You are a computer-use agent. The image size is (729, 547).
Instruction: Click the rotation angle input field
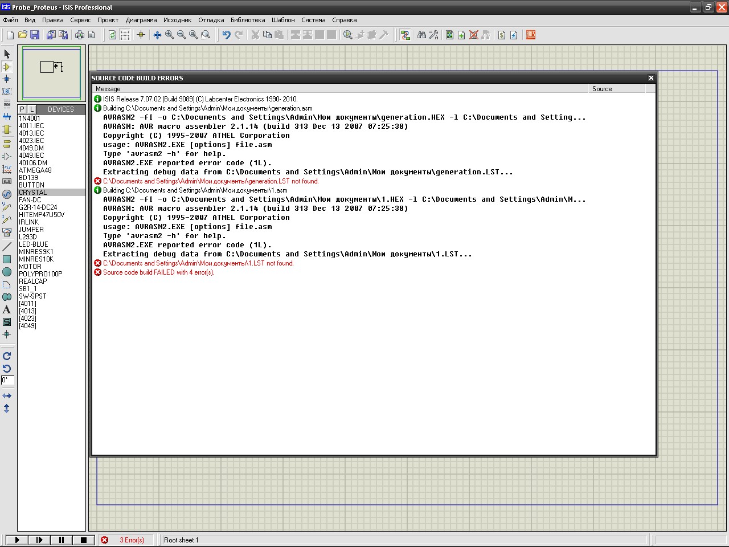(x=7, y=380)
